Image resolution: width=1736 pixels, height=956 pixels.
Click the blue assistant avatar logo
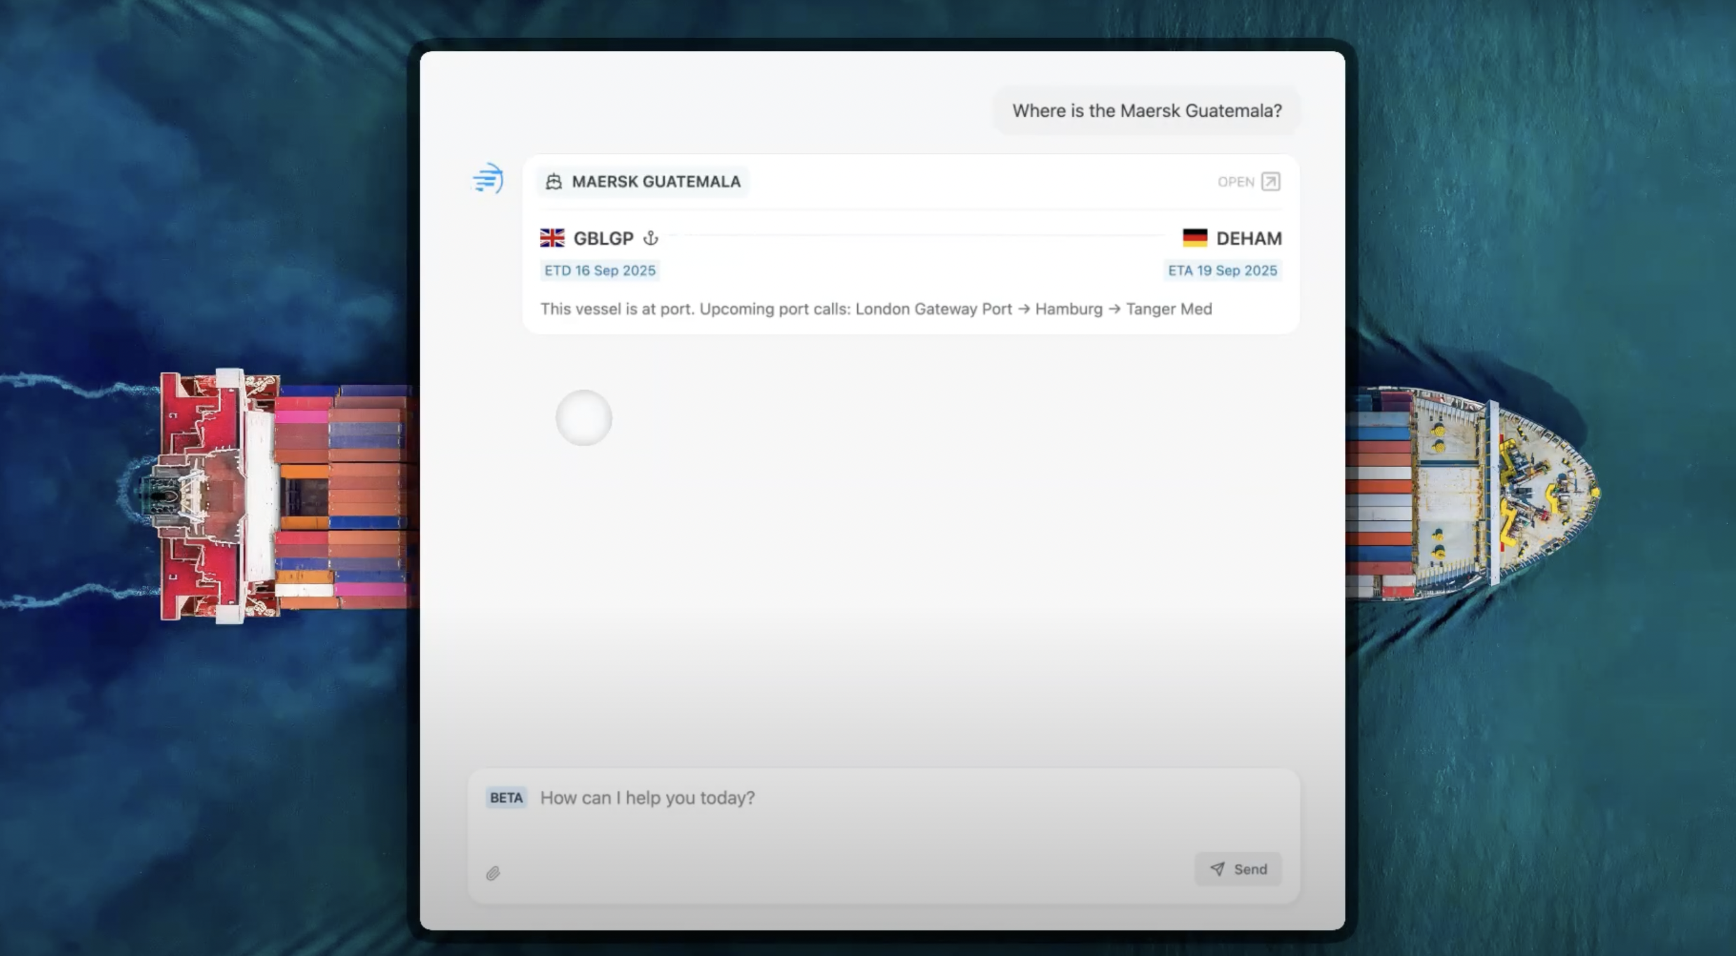[487, 179]
